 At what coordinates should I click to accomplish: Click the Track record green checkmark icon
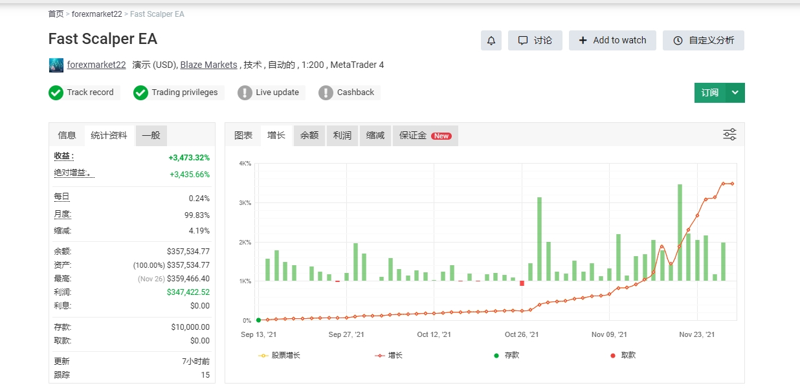[56, 92]
